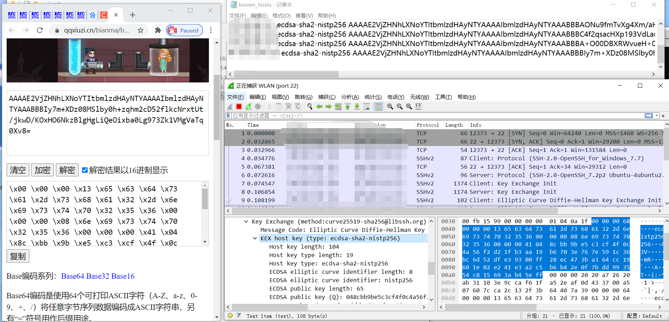The height and width of the screenshot is (322, 669).
Task: Select packet 7 Client Key Exchange Init
Action: tap(444, 183)
